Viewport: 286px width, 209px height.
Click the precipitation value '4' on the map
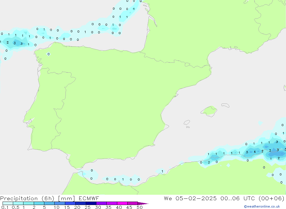(x=255, y=152)
